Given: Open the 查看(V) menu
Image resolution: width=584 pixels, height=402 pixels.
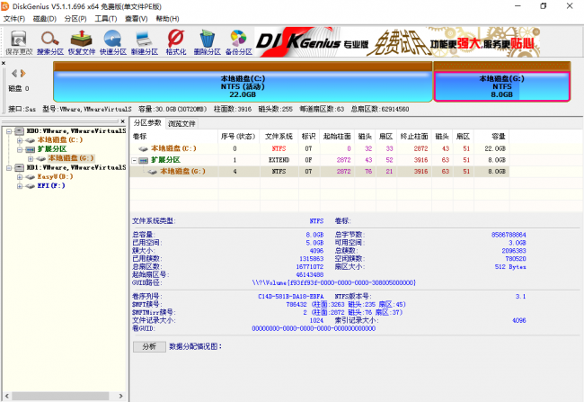Looking at the screenshot, I should 137,19.
